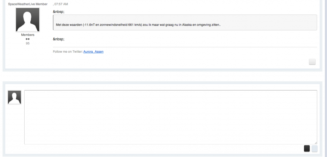Click the reputation dots under Members
The height and width of the screenshot is (157, 327).
28,39
